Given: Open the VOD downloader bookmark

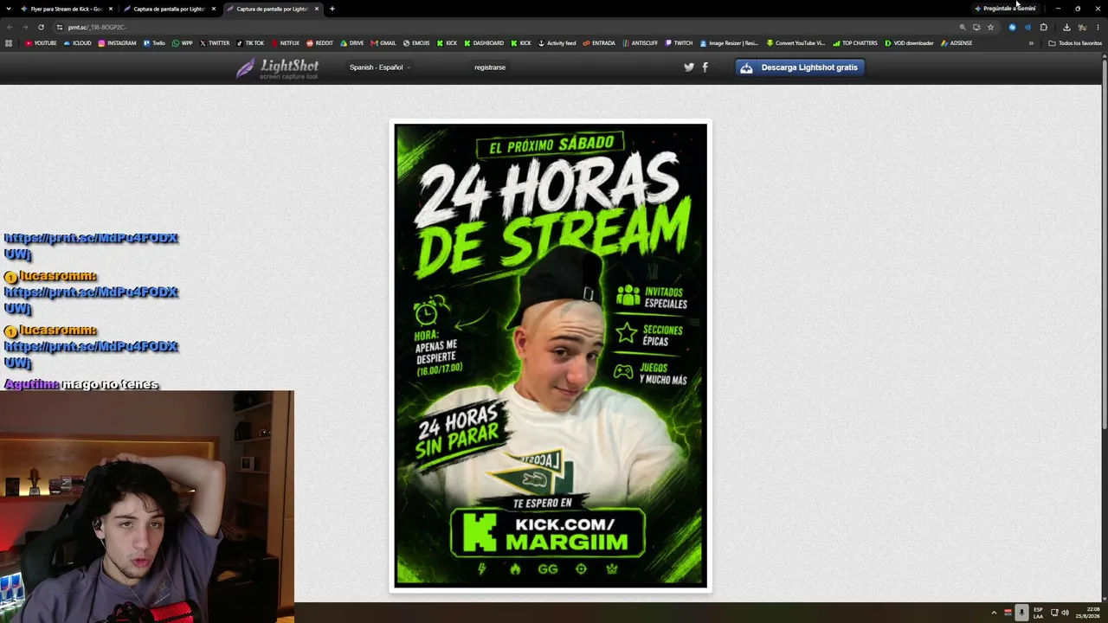Looking at the screenshot, I should click(909, 43).
